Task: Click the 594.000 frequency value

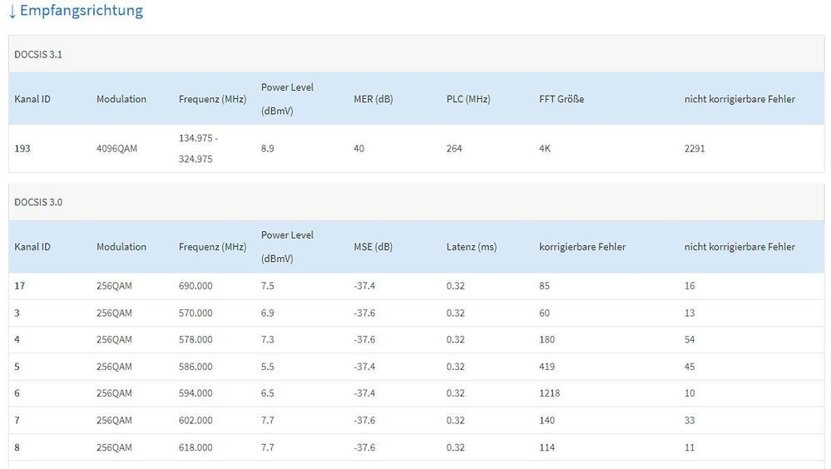Action: coord(195,393)
